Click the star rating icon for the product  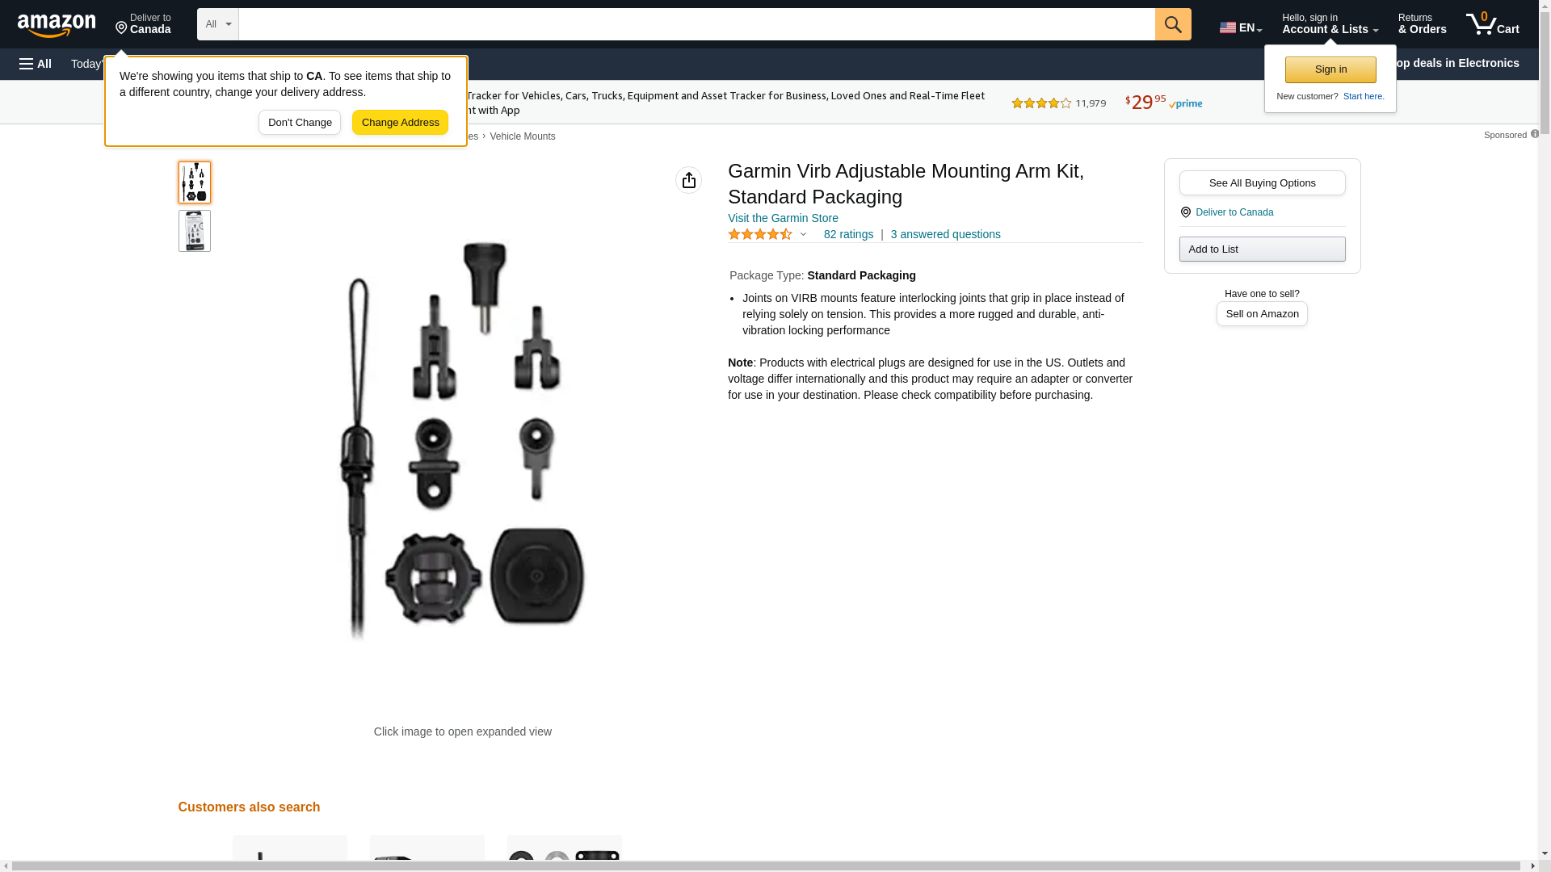point(760,234)
